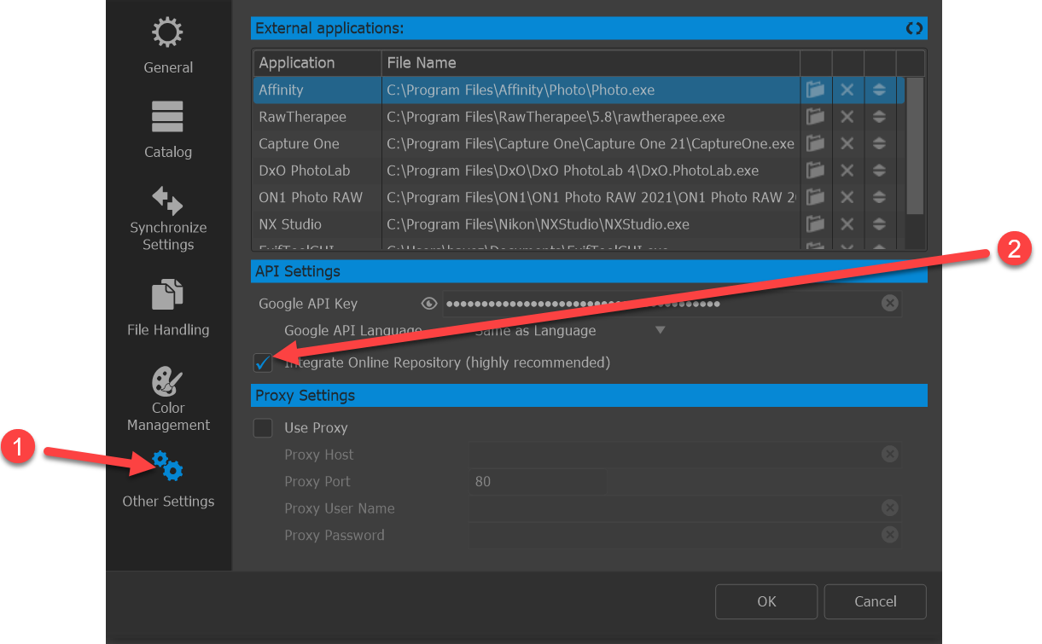Remove the ON1 Photo RAW entry

tap(847, 197)
